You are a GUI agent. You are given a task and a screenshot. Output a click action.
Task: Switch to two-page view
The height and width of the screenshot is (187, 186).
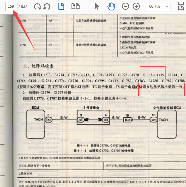pyautogui.click(x=76, y=6)
